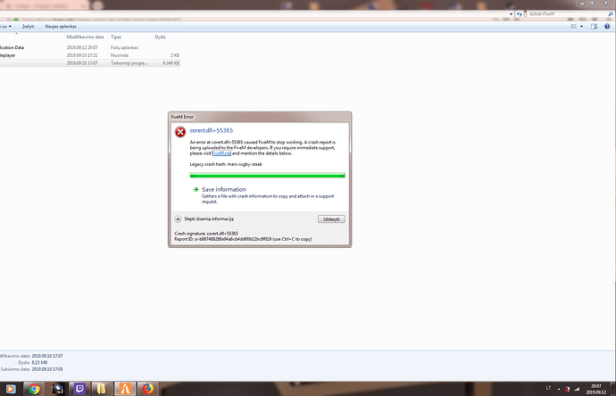Image resolution: width=616 pixels, height=396 pixels.
Task: Click the magnifier icon in the search box
Action: click(x=611, y=14)
